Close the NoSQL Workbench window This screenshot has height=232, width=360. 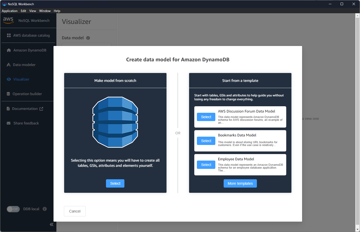(x=354, y=4)
